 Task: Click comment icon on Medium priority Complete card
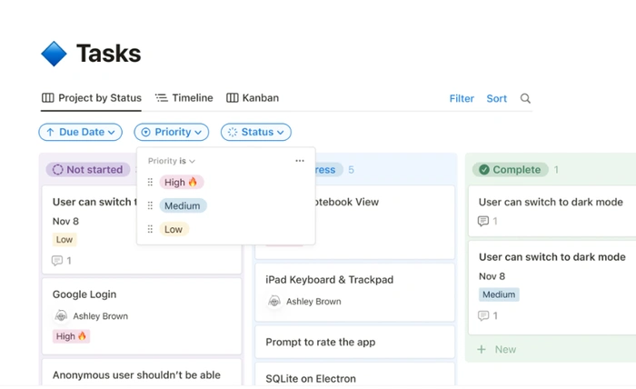(483, 315)
